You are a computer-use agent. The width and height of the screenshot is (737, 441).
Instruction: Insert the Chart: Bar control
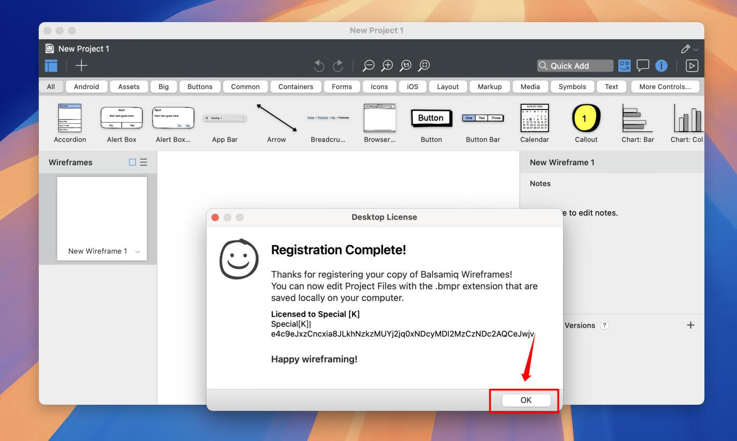click(638, 123)
